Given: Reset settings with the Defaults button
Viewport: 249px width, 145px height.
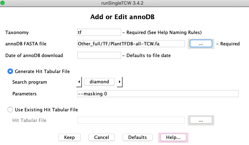Looking at the screenshot, I should pyautogui.click(x=137, y=137).
